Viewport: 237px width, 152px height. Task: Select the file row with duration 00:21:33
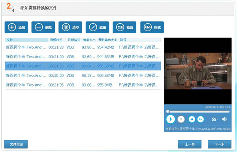coord(83,47)
